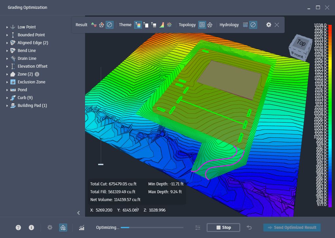Select Drain Line in object list
The width and height of the screenshot is (335, 238).
coord(27,59)
